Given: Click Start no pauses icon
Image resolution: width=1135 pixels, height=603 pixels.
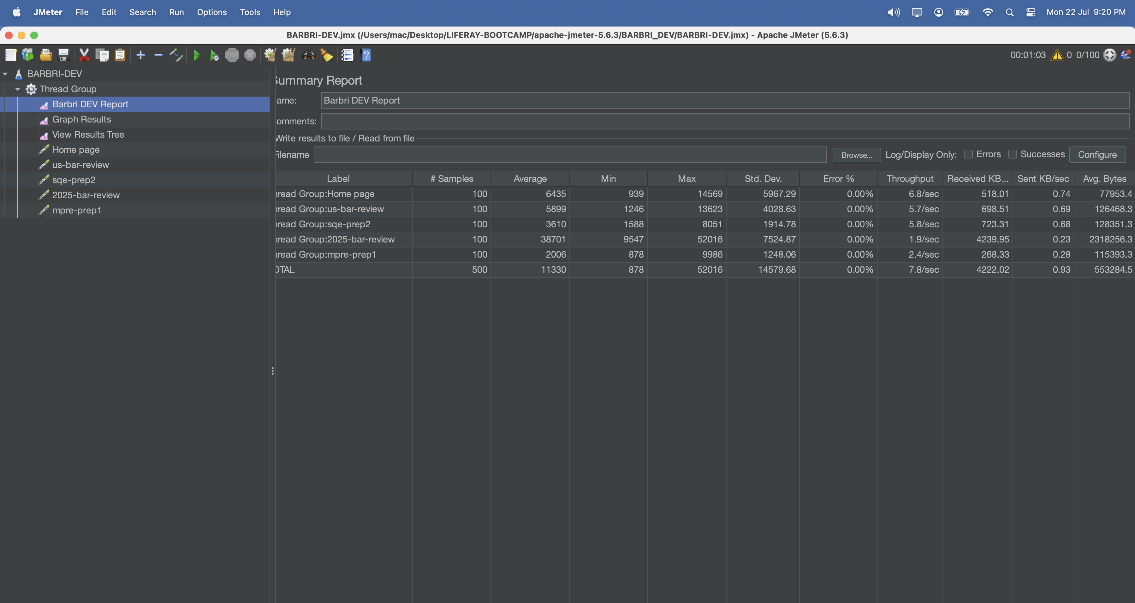Looking at the screenshot, I should tap(214, 55).
